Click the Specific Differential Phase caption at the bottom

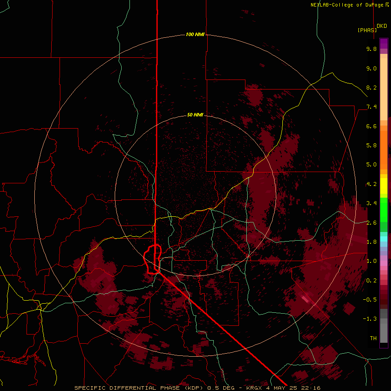pos(197,388)
